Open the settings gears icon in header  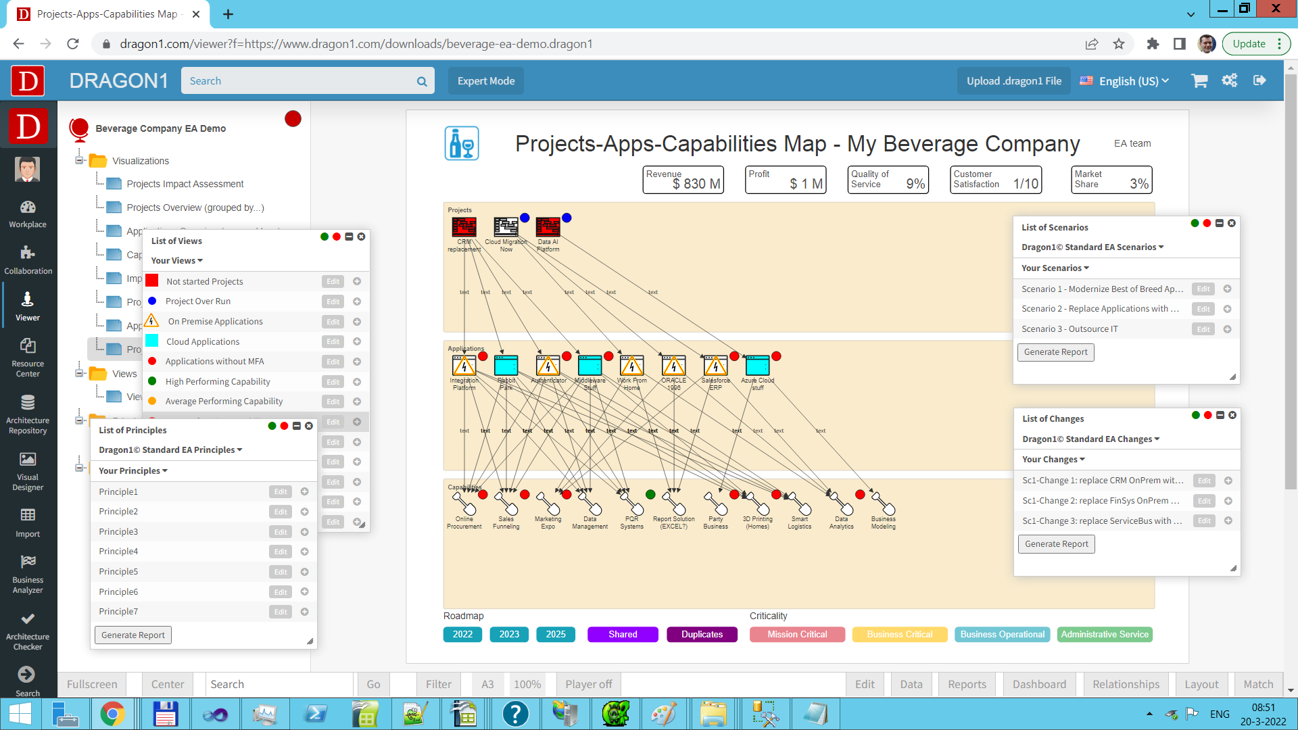point(1230,80)
